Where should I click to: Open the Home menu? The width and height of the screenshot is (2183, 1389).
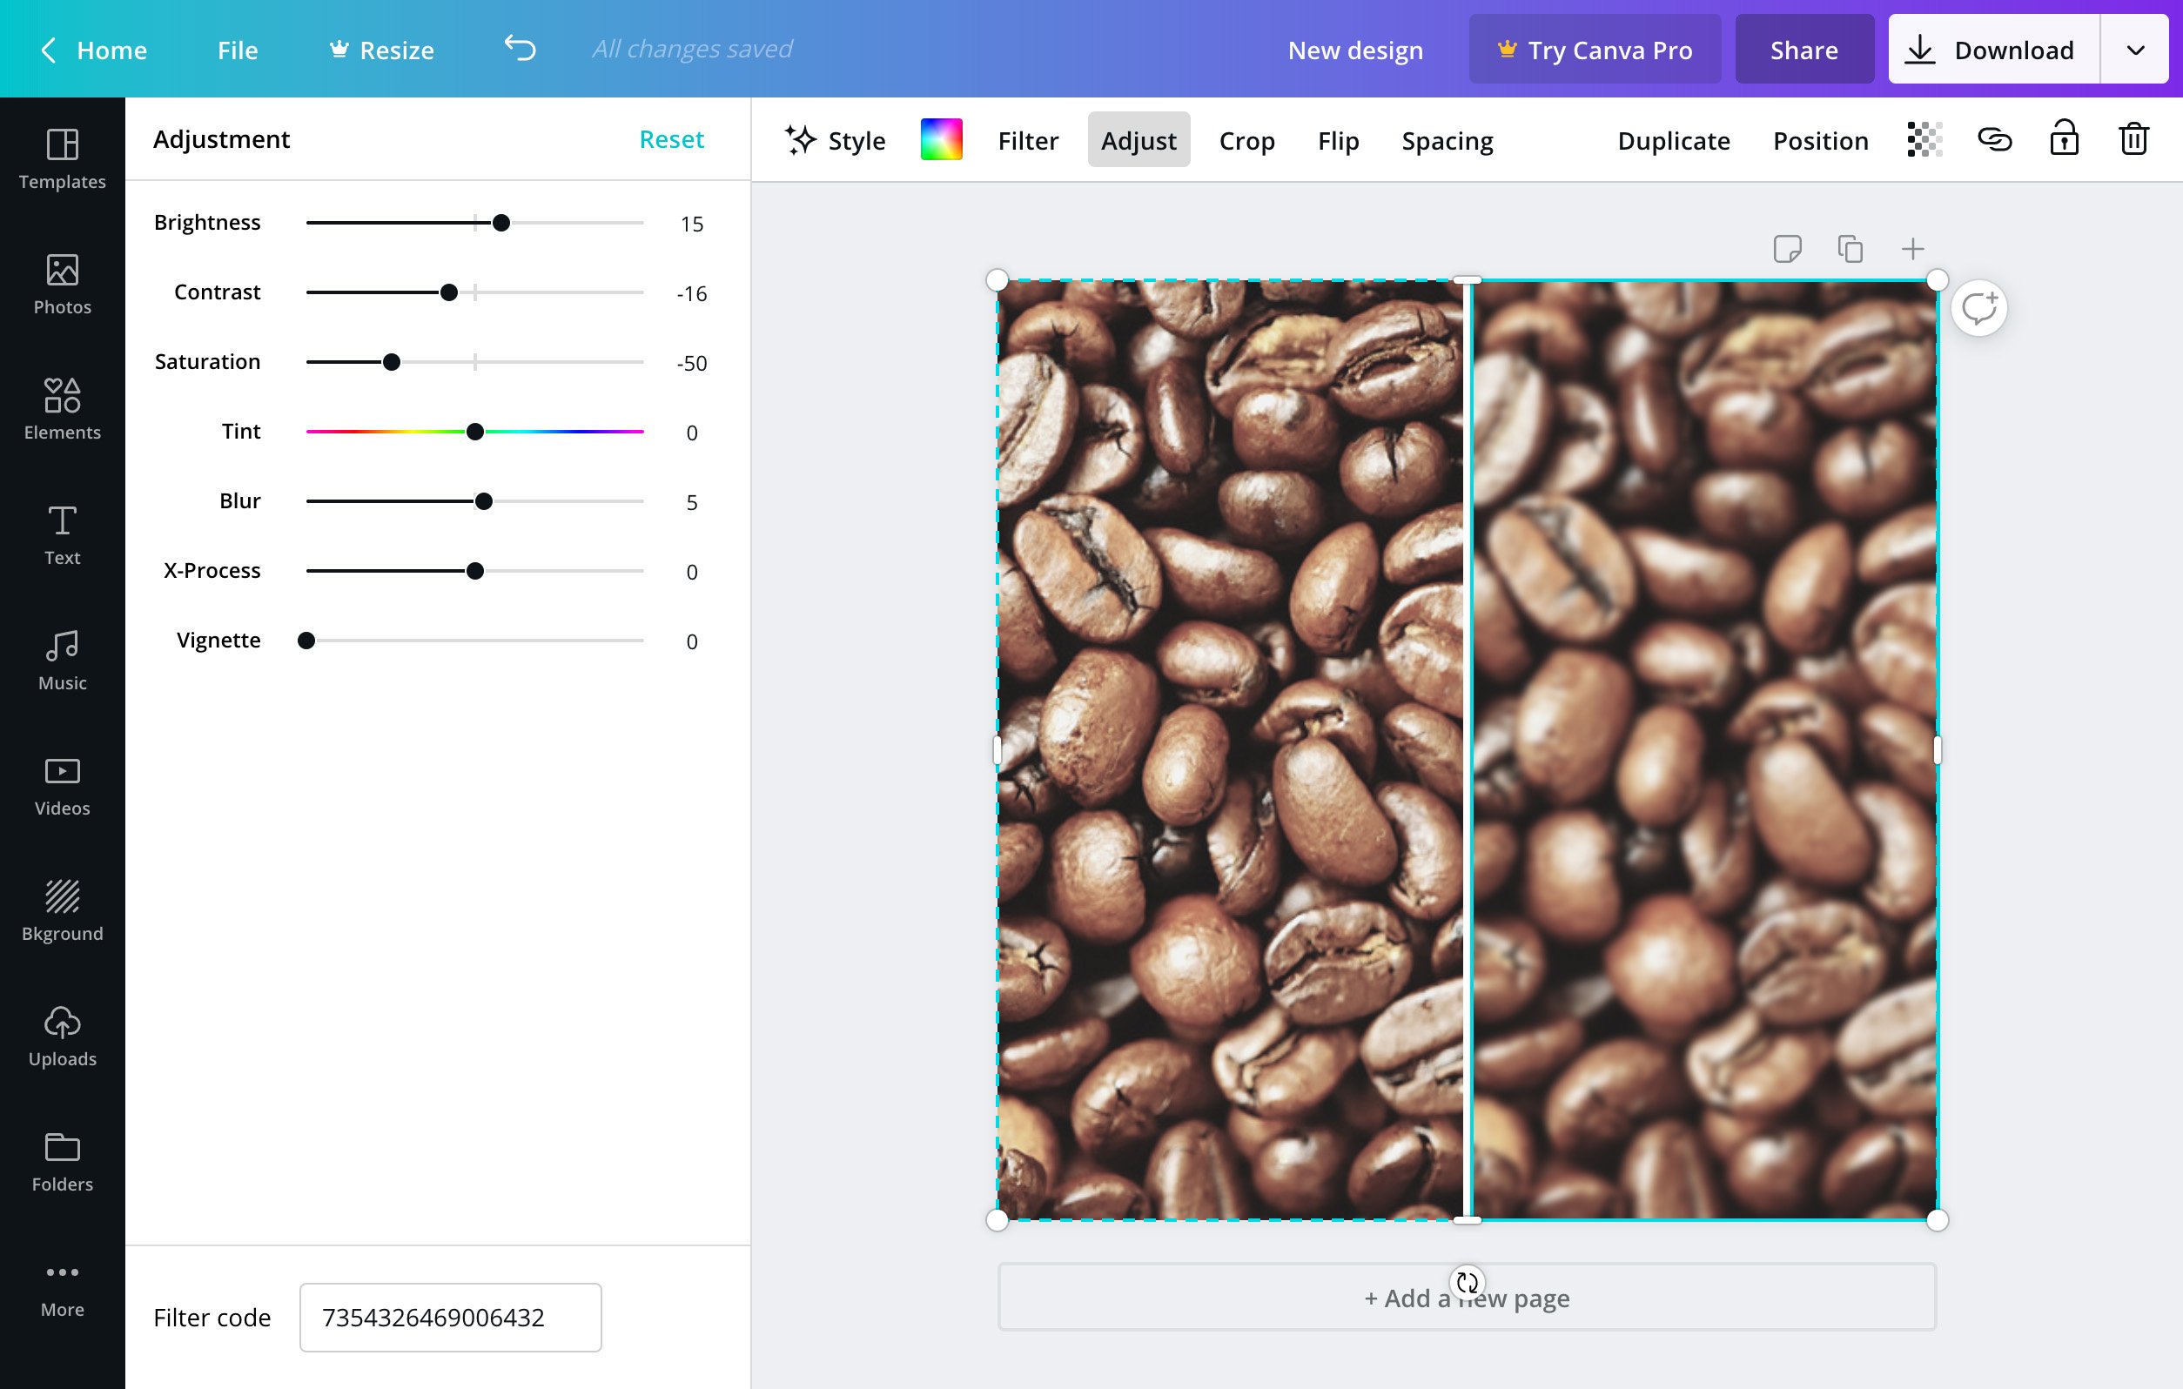click(x=111, y=48)
